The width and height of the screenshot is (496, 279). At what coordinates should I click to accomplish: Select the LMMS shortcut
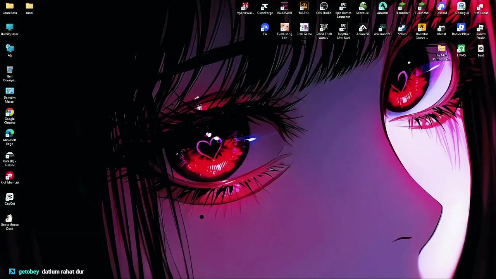pyautogui.click(x=461, y=51)
